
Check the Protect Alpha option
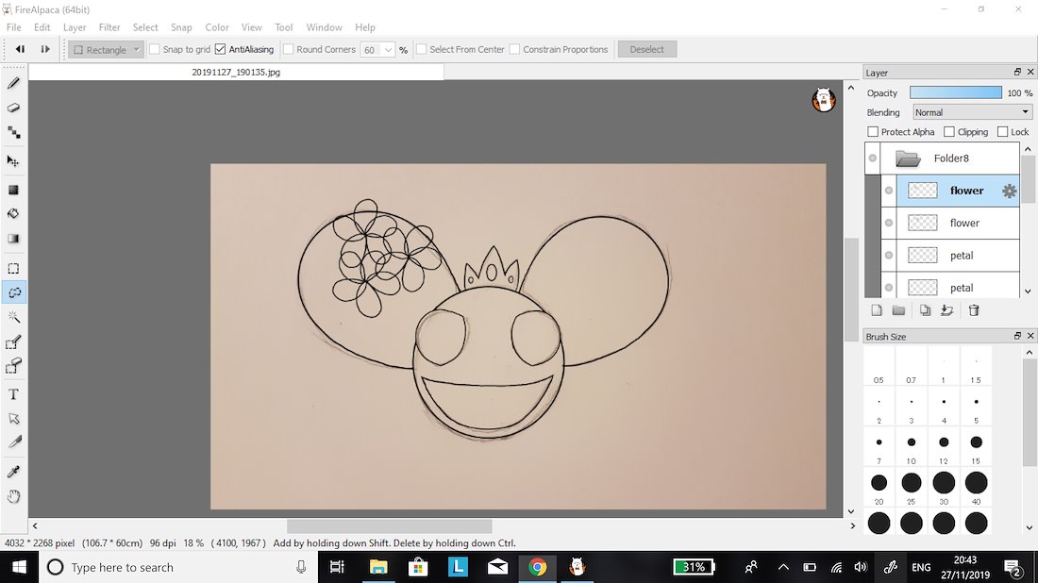click(x=873, y=132)
